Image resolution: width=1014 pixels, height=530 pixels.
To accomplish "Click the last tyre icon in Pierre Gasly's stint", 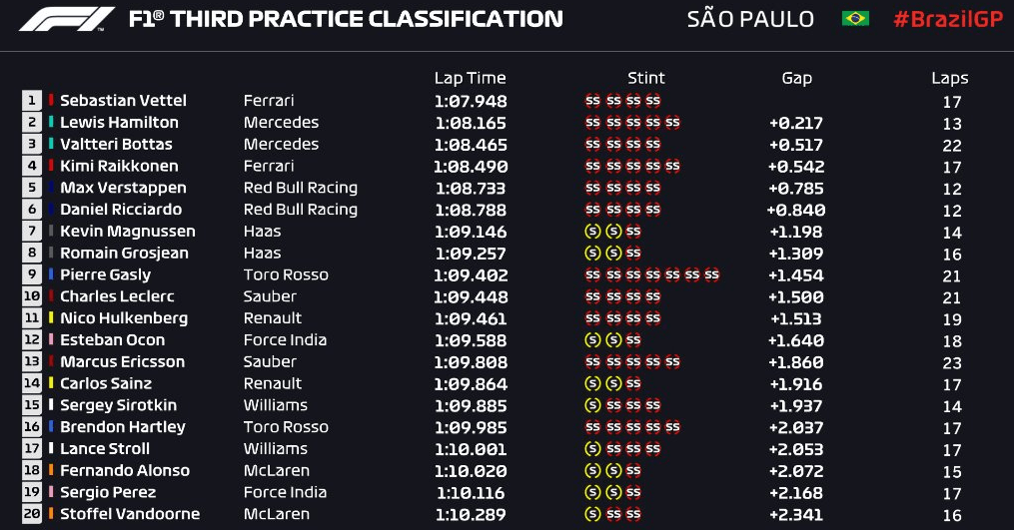I will point(711,274).
